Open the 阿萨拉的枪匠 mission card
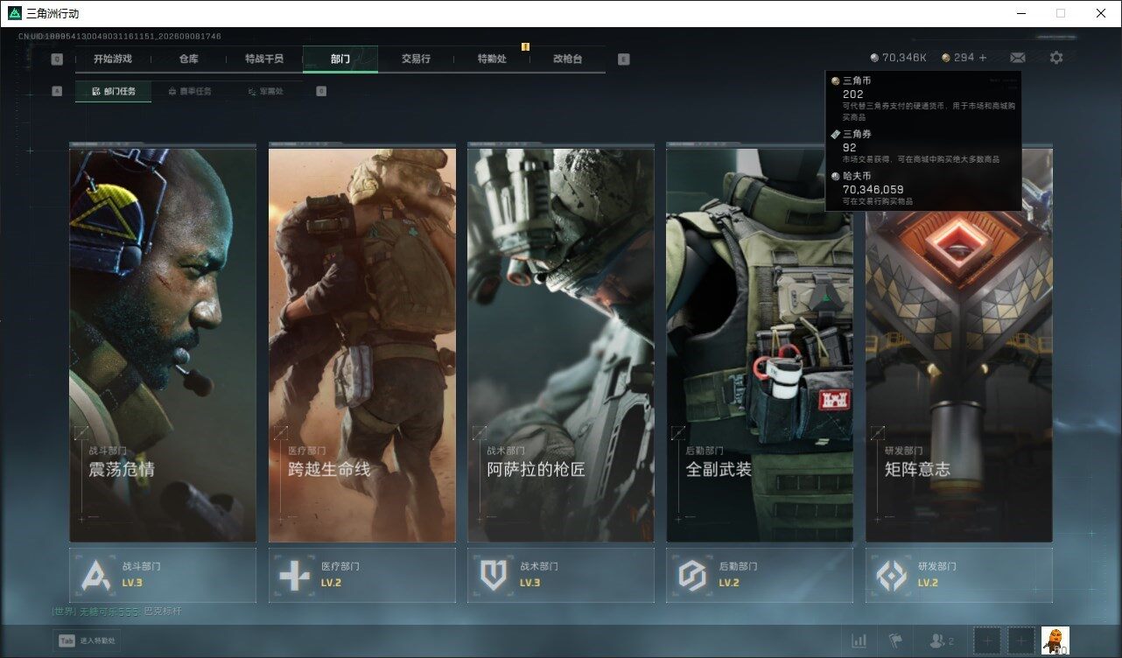This screenshot has height=658, width=1122. coord(561,345)
